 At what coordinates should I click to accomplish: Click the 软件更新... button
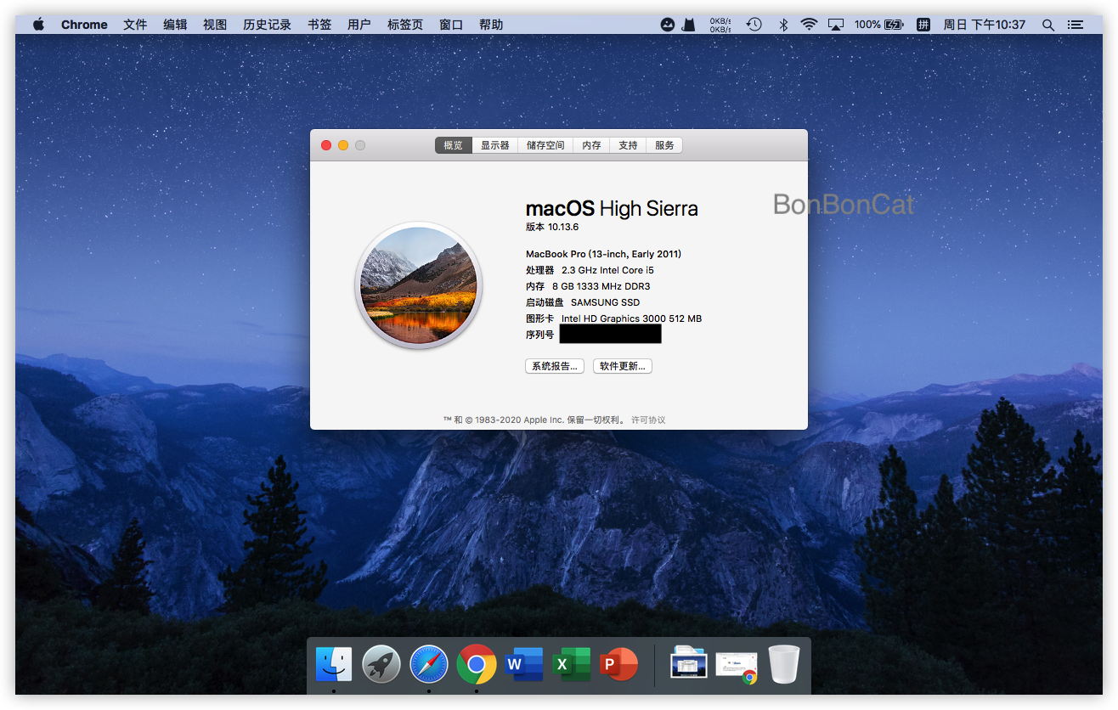click(623, 366)
